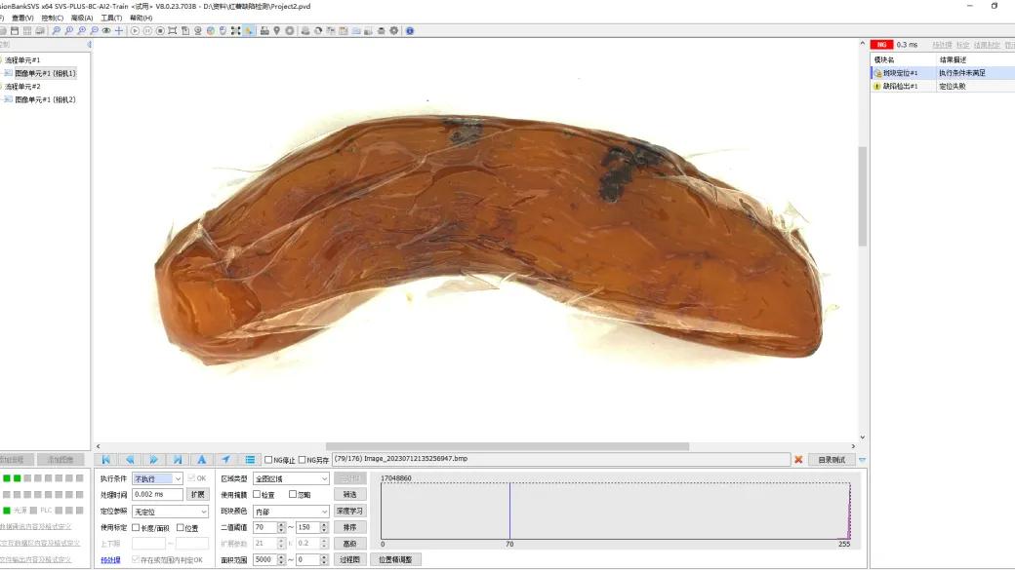1015x570 pixels.
Task: Click the eye view icon in toolbar
Action: click(x=106, y=30)
